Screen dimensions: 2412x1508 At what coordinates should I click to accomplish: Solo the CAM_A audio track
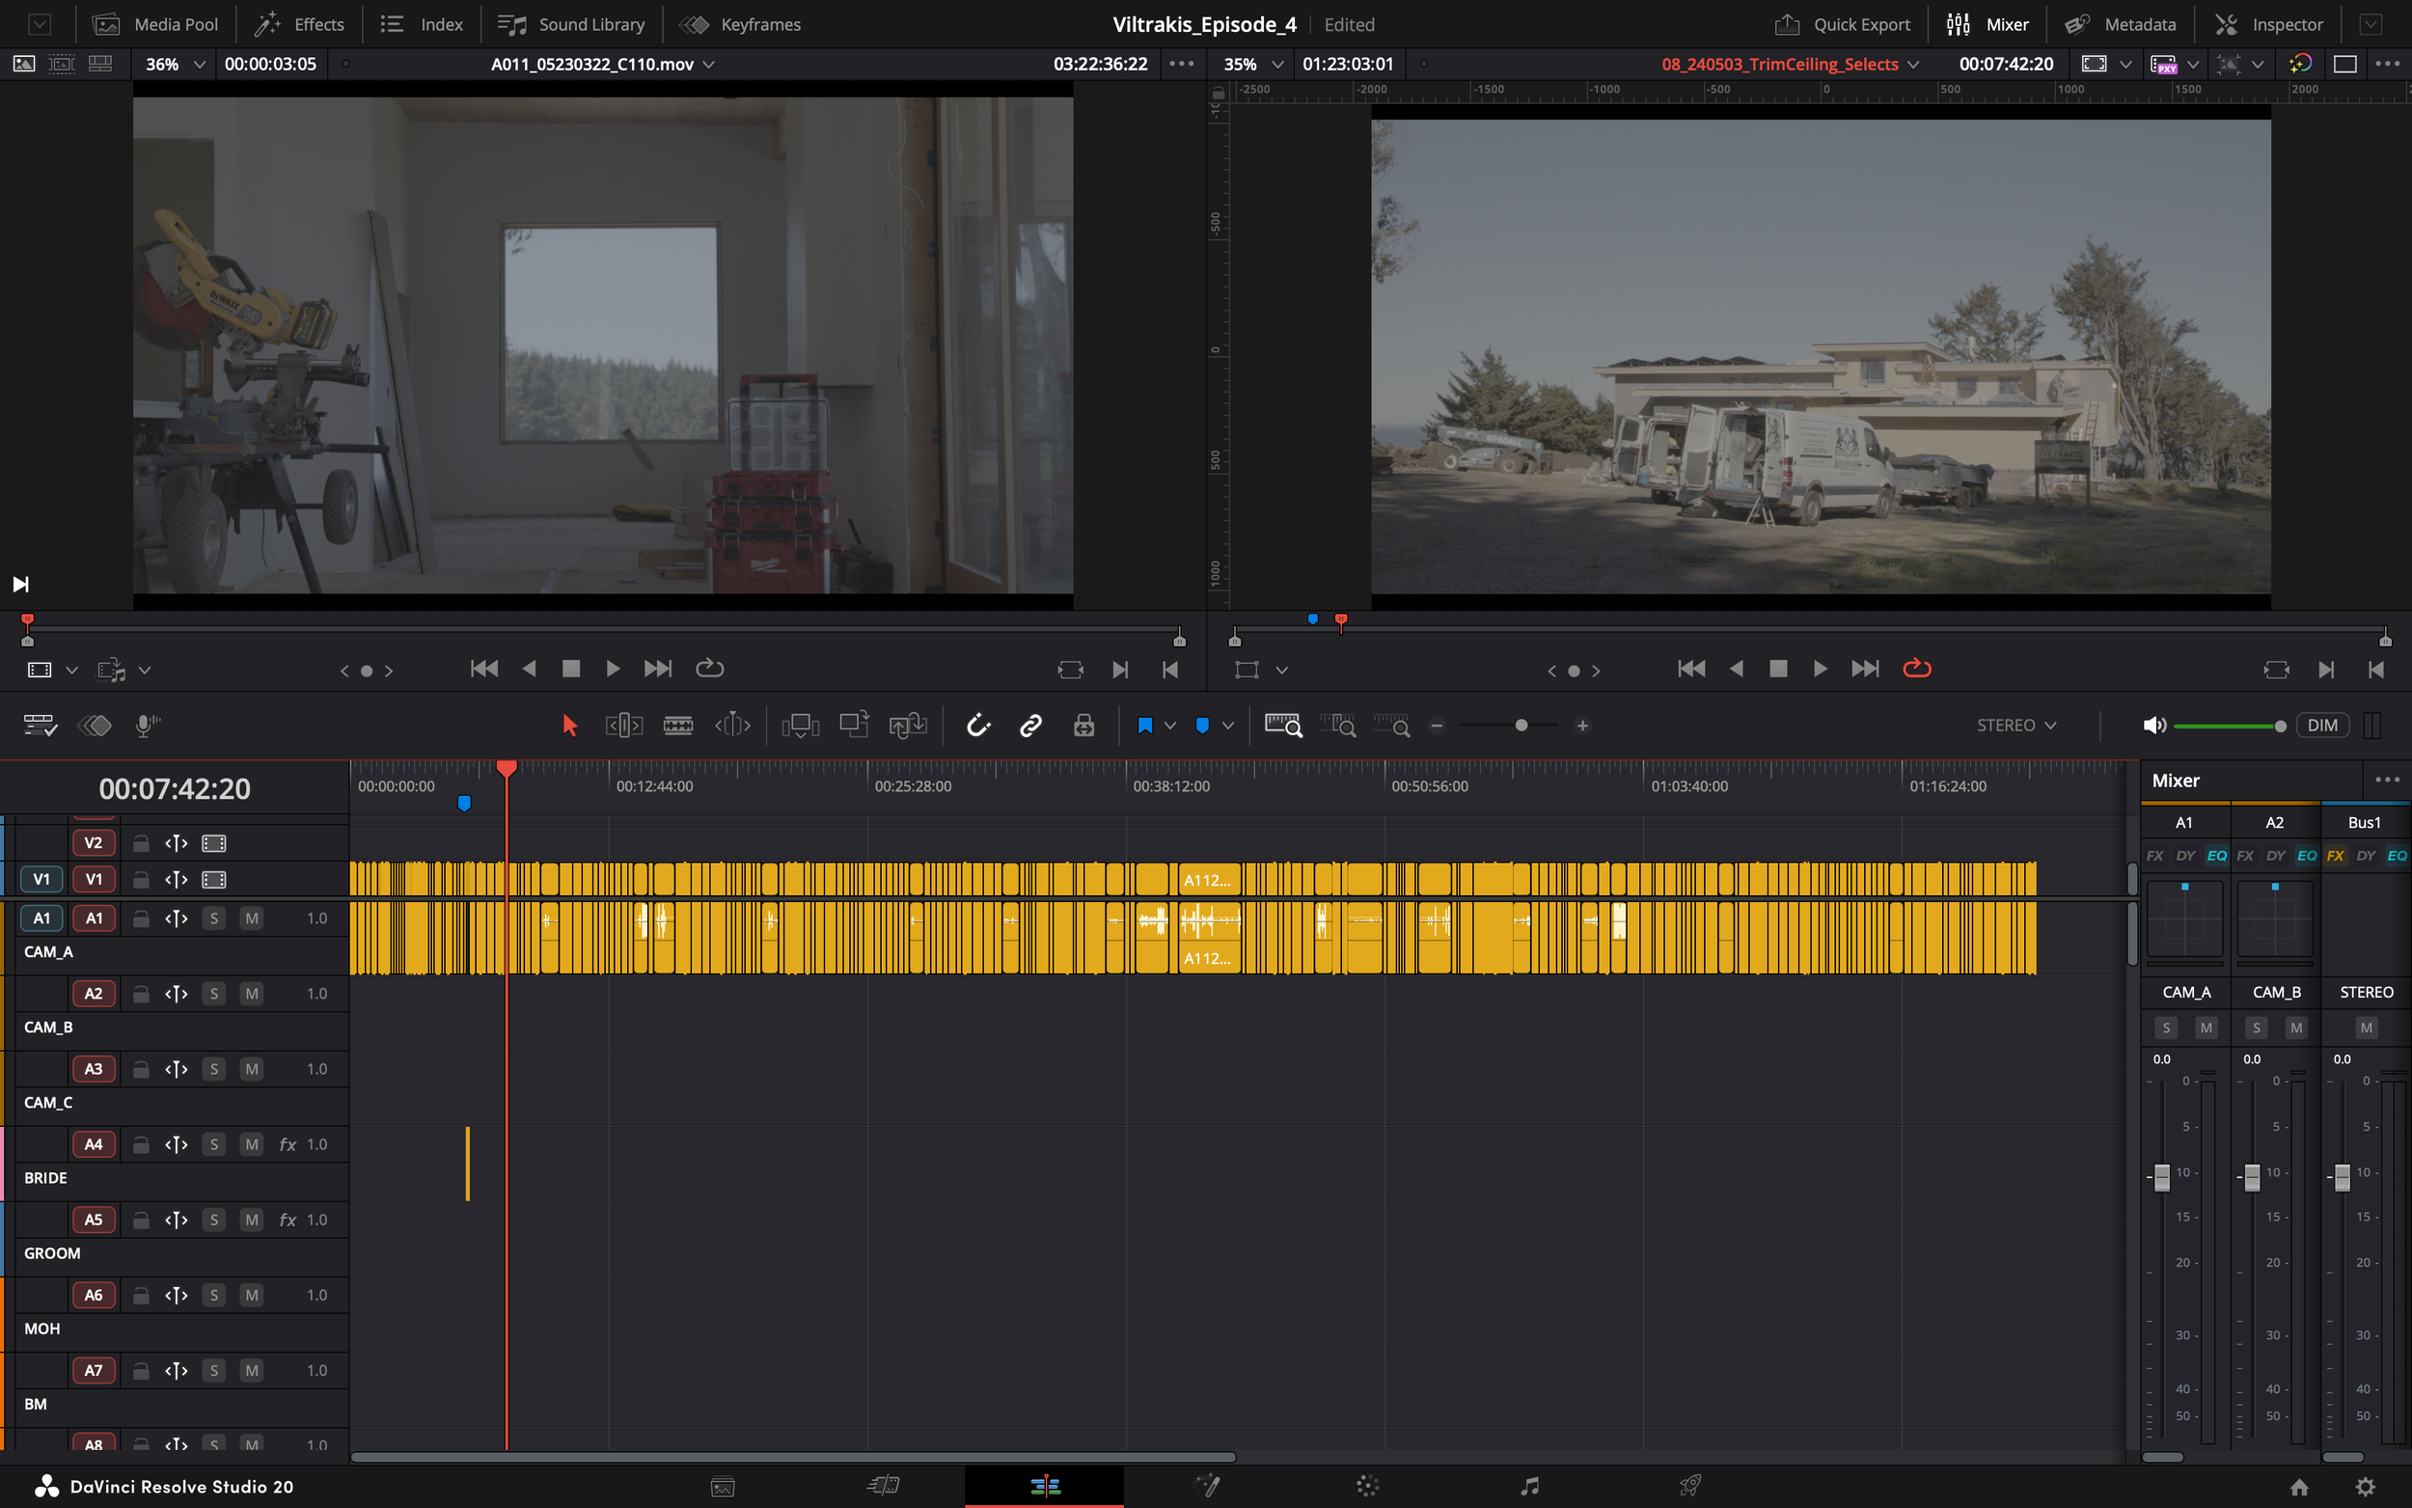point(213,919)
